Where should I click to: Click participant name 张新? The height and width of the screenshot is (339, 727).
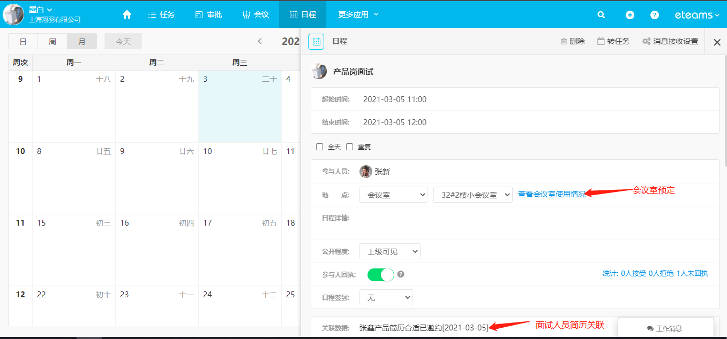coord(383,172)
